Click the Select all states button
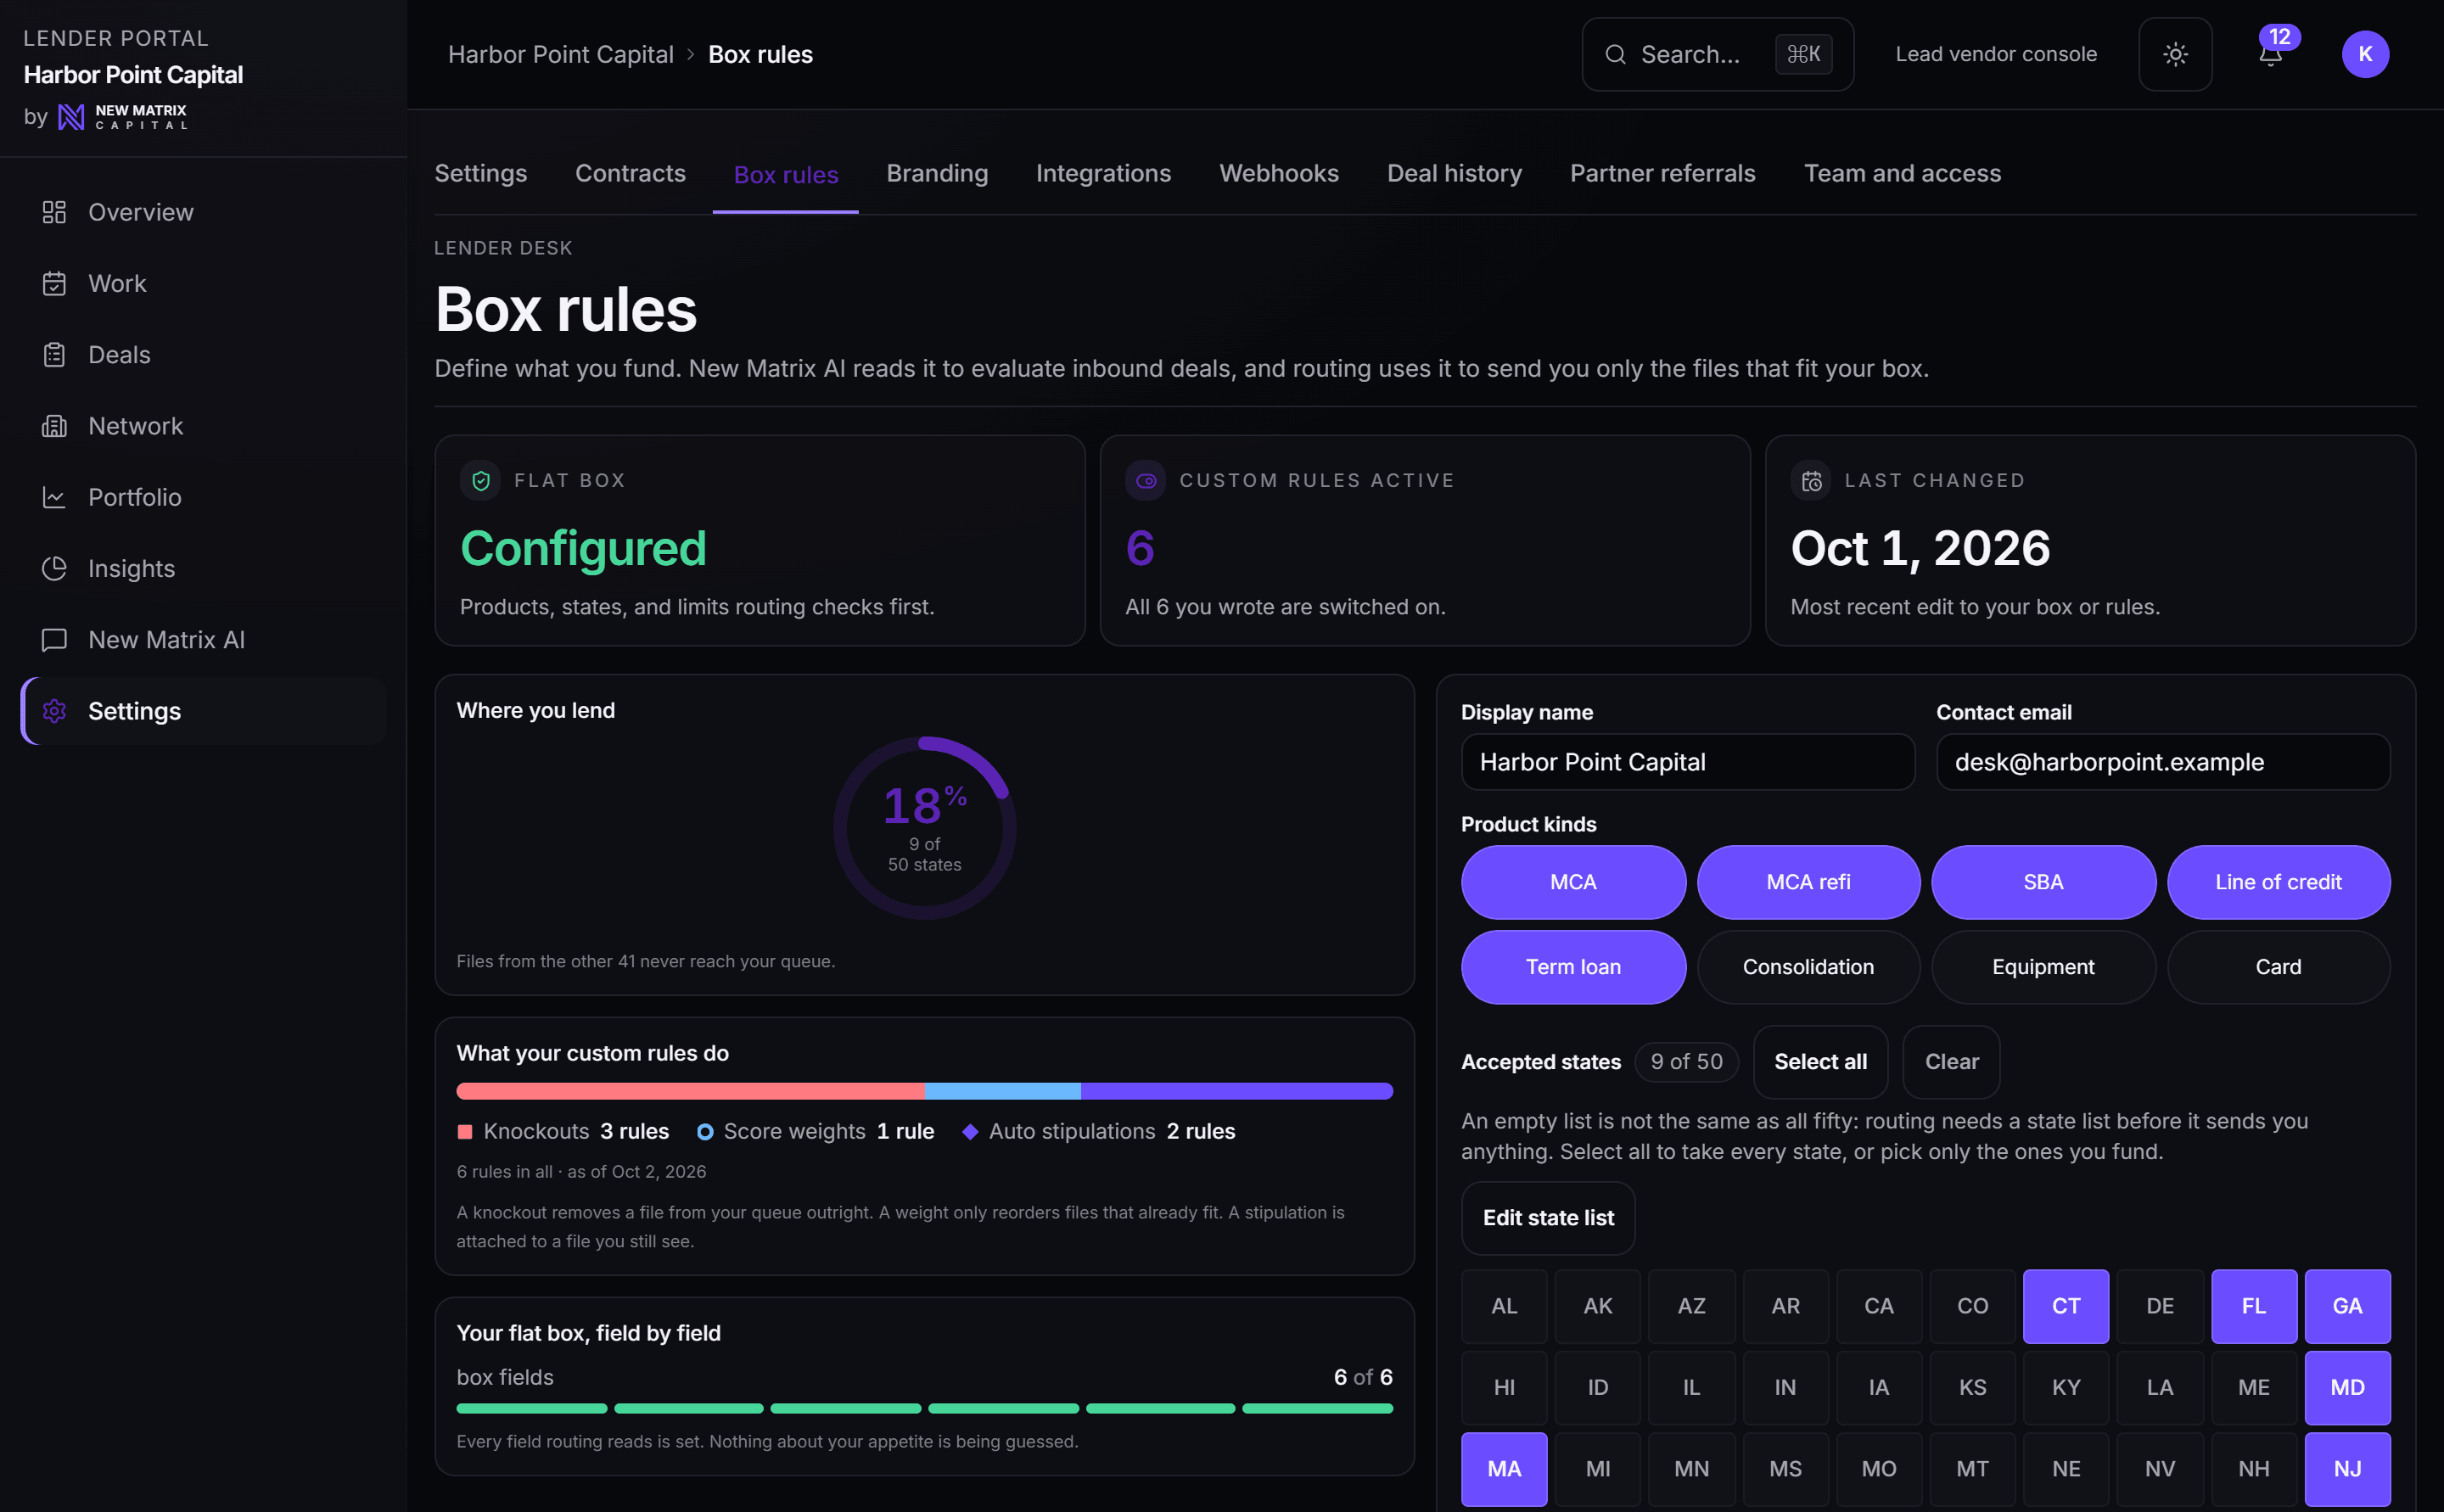This screenshot has width=2444, height=1512. (x=1820, y=1062)
